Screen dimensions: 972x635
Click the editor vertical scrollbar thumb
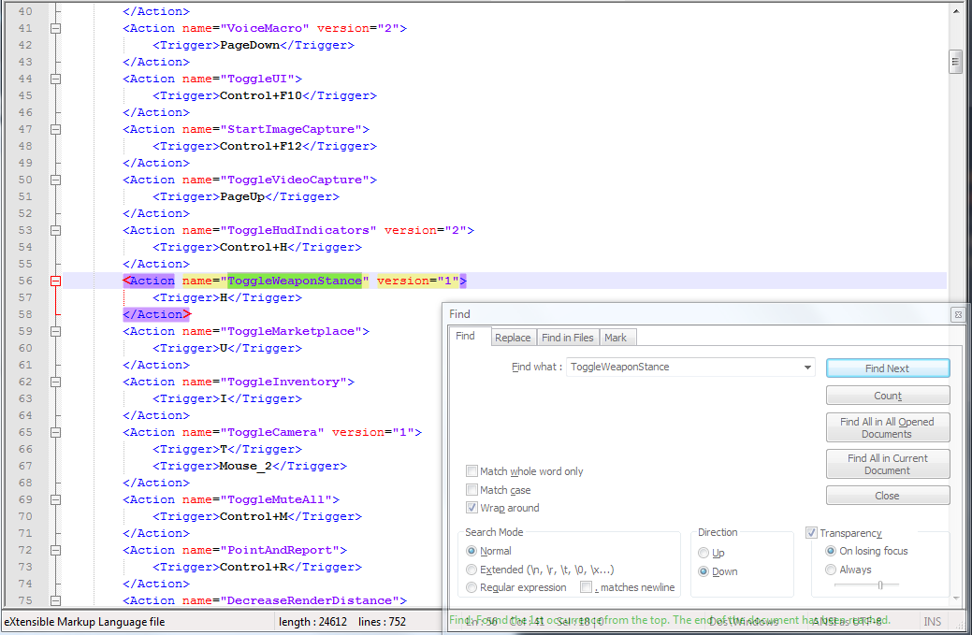point(955,62)
